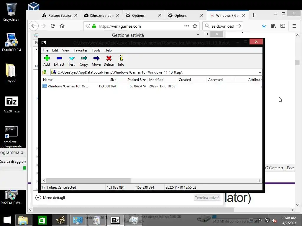Open a new browser tab
The width and height of the screenshot is (302, 226).
254,15
